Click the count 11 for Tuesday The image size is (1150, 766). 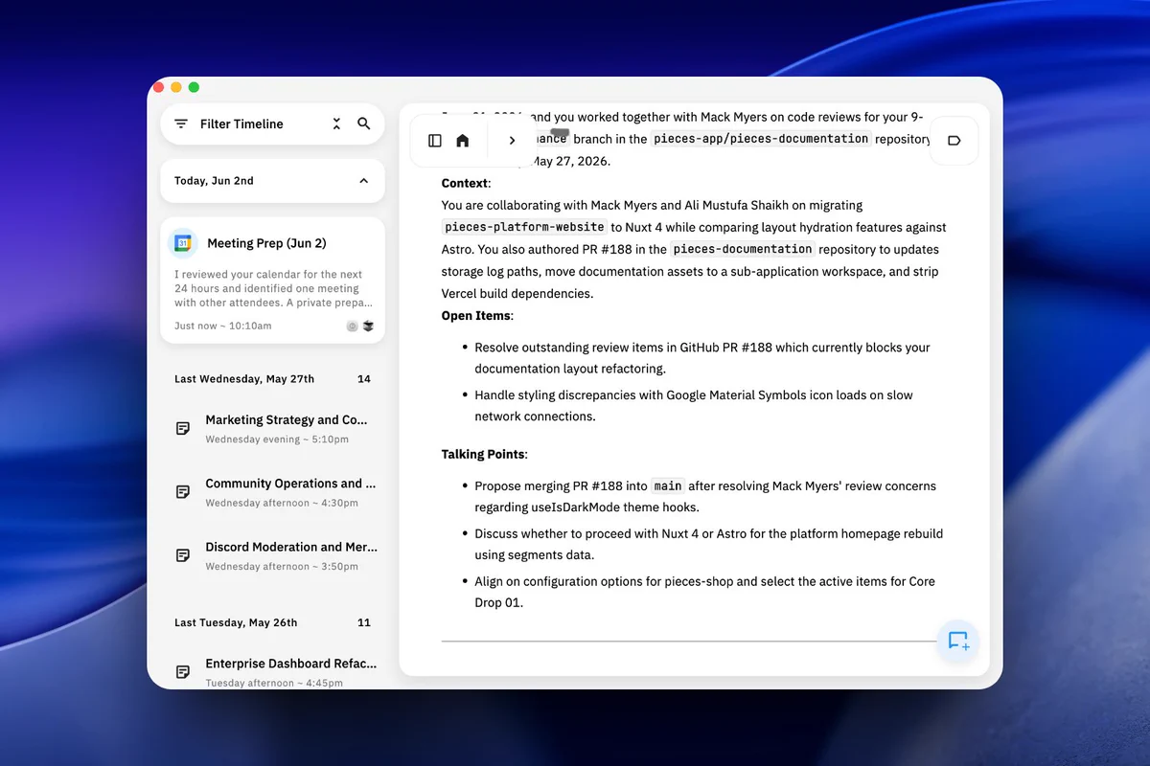pyautogui.click(x=364, y=622)
